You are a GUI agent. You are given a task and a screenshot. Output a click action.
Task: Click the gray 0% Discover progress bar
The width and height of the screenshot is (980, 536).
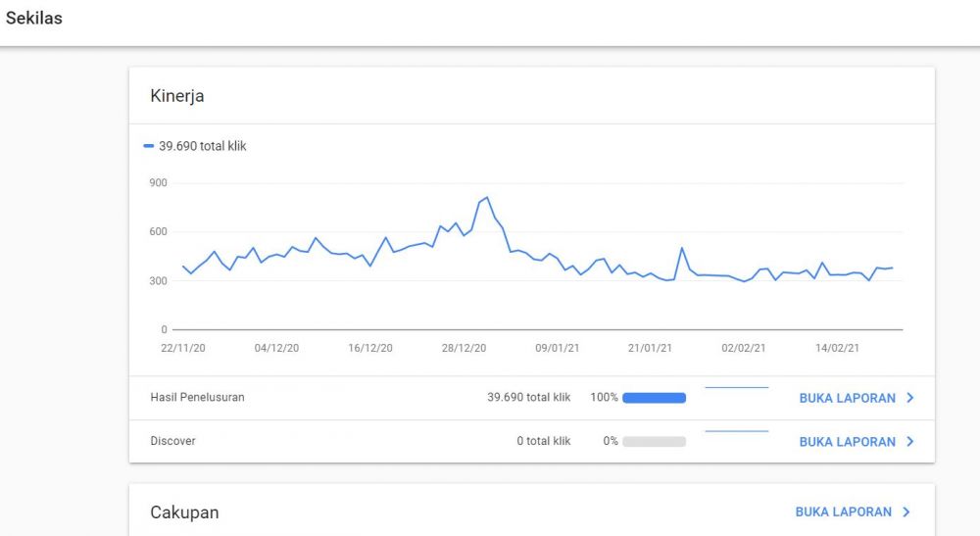(x=654, y=441)
